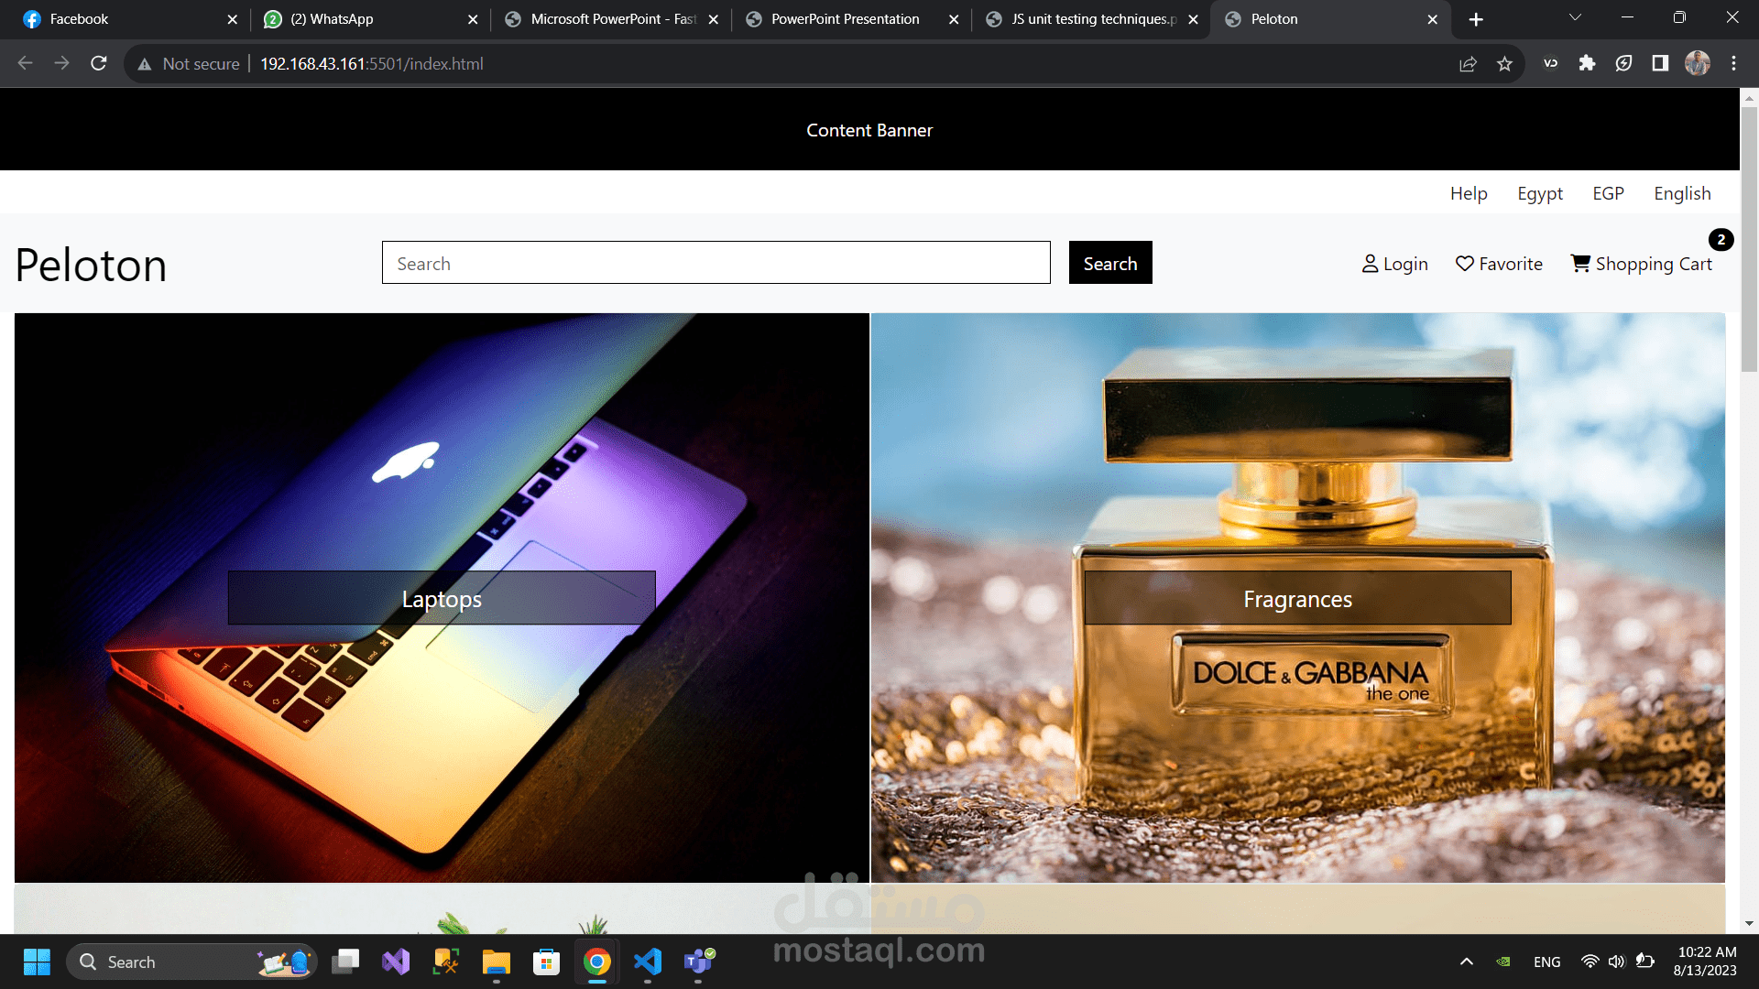1759x989 pixels.
Task: Open the EGP currency selector
Action: [1609, 193]
